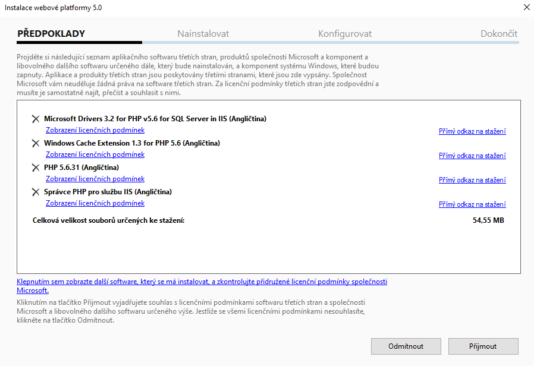The width and height of the screenshot is (534, 366).
Task: Click the Celková velikost souborů label
Action: pos(108,220)
